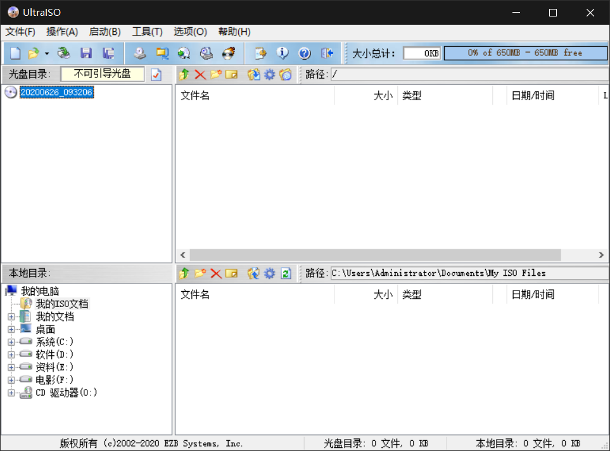The image size is (610, 451).
Task: Refresh the local directory with green arrows icon
Action: point(286,273)
